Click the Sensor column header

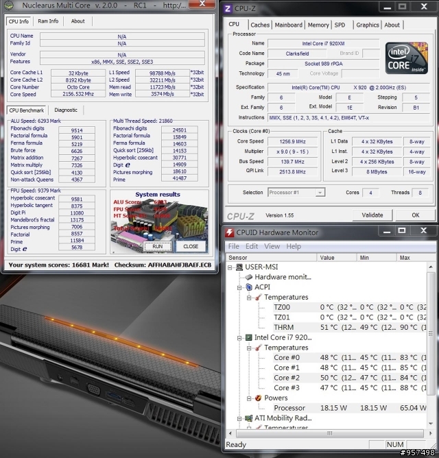[271, 258]
